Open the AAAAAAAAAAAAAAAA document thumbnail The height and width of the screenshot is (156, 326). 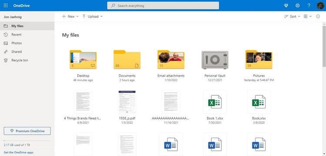click(171, 102)
